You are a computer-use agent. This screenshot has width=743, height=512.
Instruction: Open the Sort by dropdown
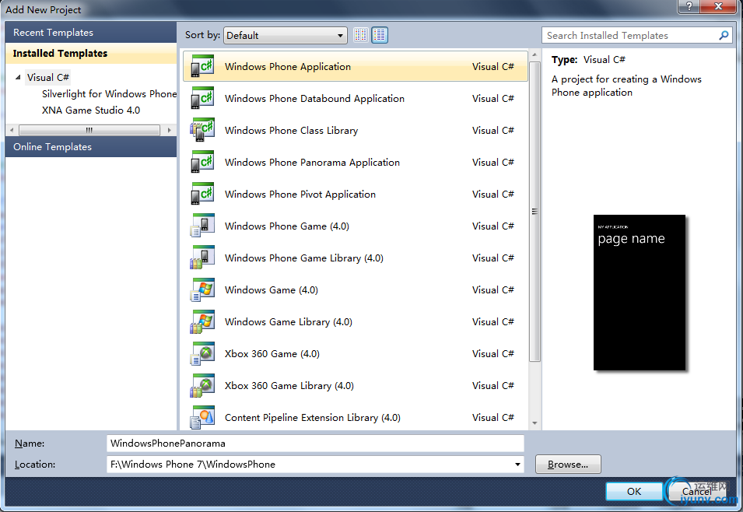(x=286, y=36)
